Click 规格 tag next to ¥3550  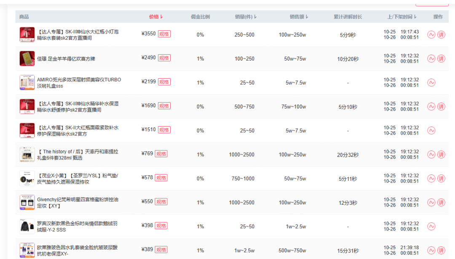point(164,34)
